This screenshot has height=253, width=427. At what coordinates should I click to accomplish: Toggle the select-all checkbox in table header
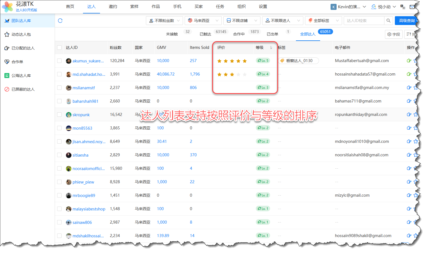coord(59,48)
